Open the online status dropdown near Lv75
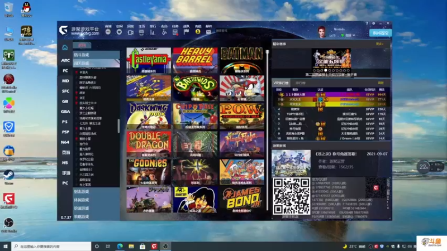The image size is (447, 251). (x=348, y=35)
